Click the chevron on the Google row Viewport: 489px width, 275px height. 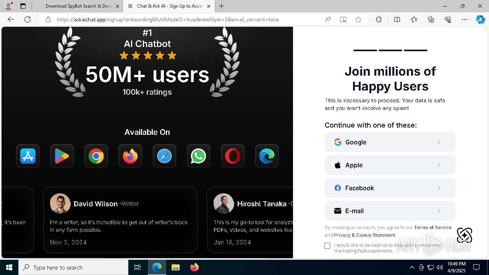[439, 142]
